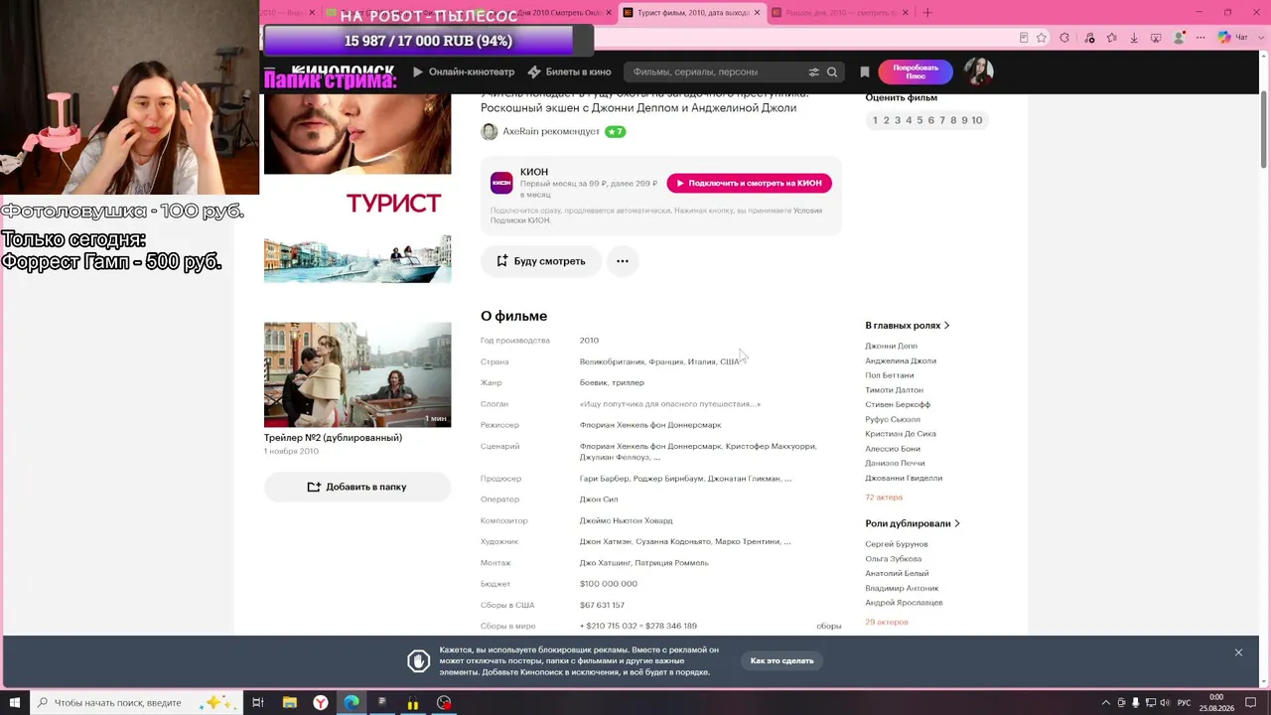Open Task View on the taskbar
Screen dimensions: 1271x715
click(x=257, y=702)
